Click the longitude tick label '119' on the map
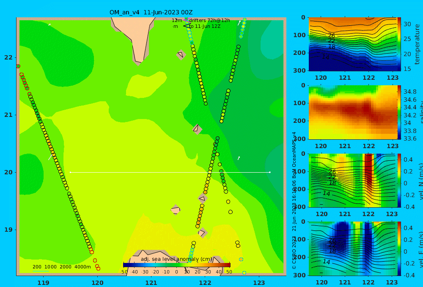Screen dimensions: 423x287 tap(44, 283)
